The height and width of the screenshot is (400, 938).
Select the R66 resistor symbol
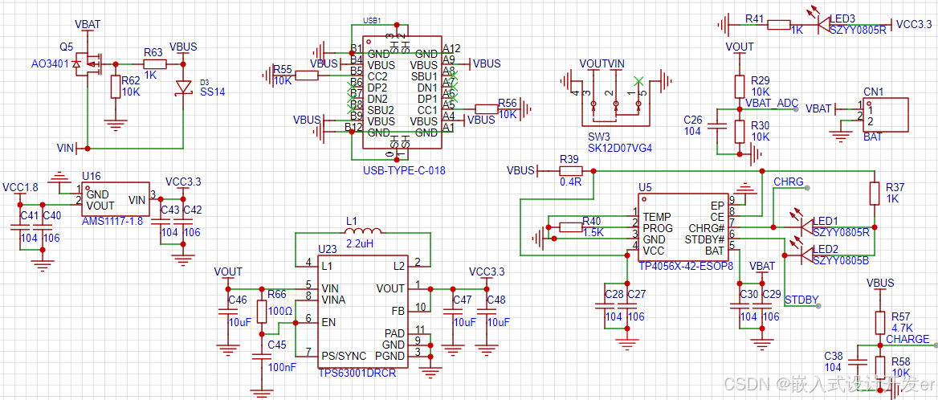261,311
